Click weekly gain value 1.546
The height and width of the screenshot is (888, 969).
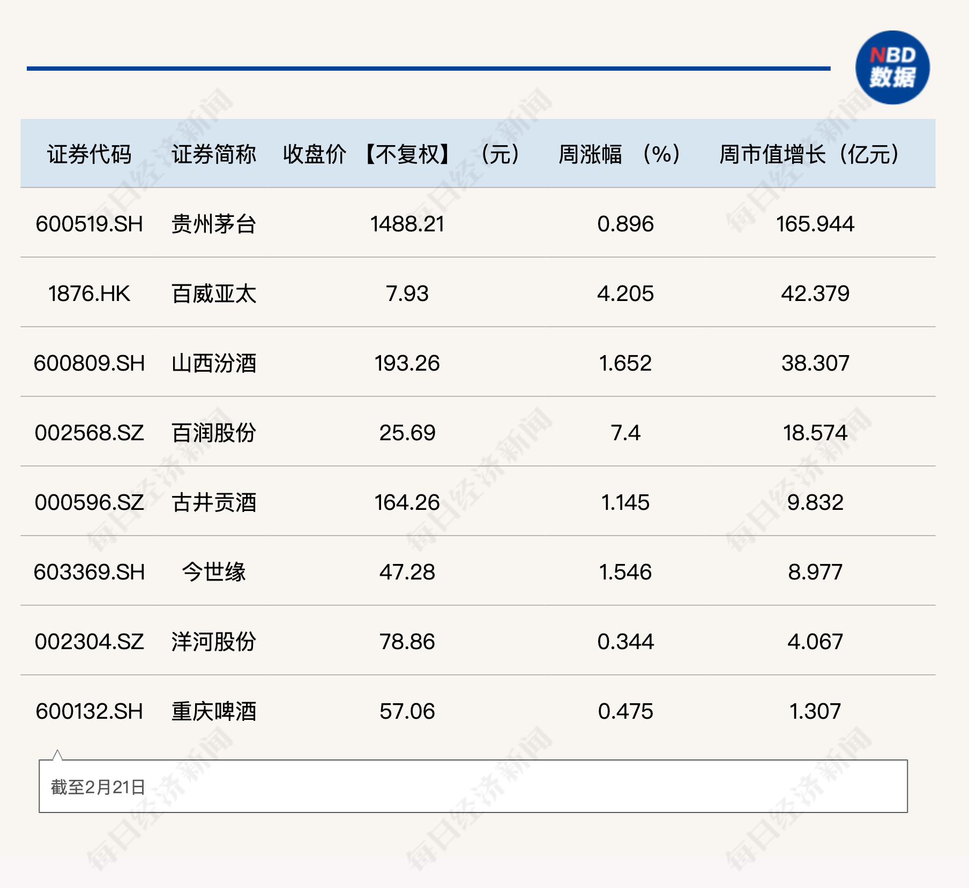tap(625, 572)
